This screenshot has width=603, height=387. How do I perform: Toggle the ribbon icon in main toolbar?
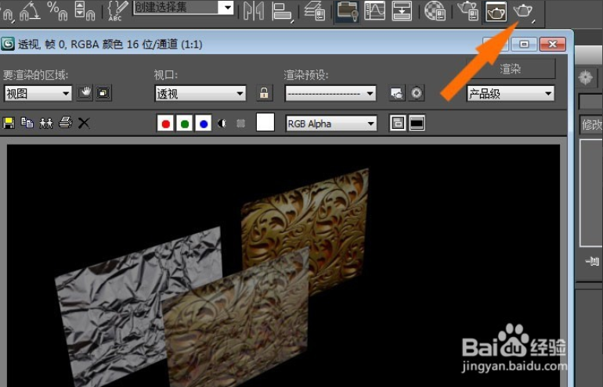coord(347,11)
